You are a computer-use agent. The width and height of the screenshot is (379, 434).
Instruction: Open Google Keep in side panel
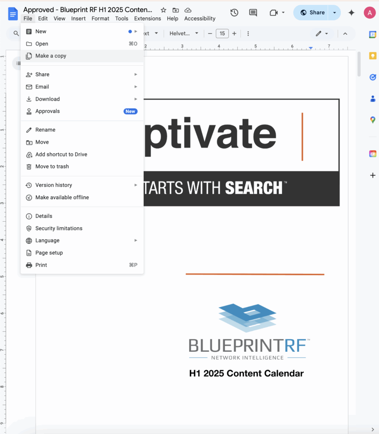pyautogui.click(x=373, y=56)
